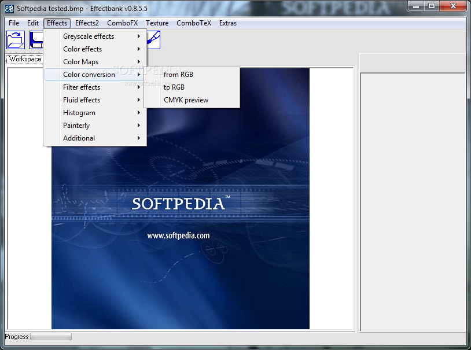Expand the Painterly submenu
The image size is (471, 350).
[x=95, y=126]
